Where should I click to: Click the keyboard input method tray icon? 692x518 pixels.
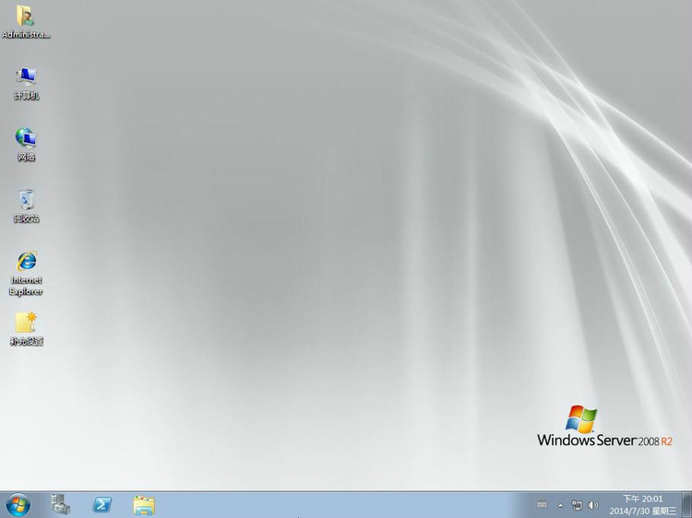click(x=542, y=505)
